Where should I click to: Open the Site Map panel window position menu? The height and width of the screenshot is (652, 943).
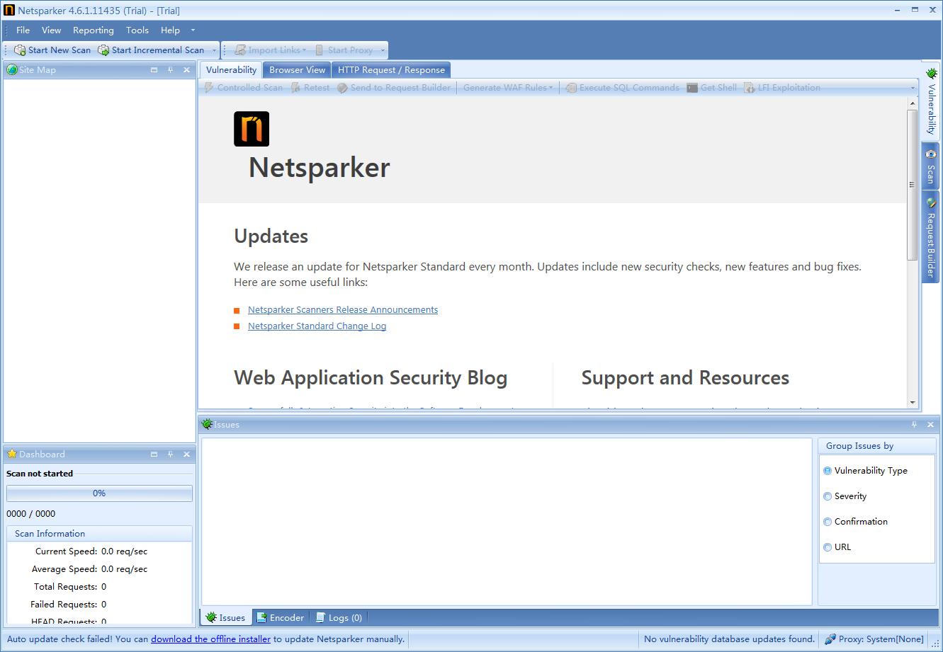click(154, 69)
